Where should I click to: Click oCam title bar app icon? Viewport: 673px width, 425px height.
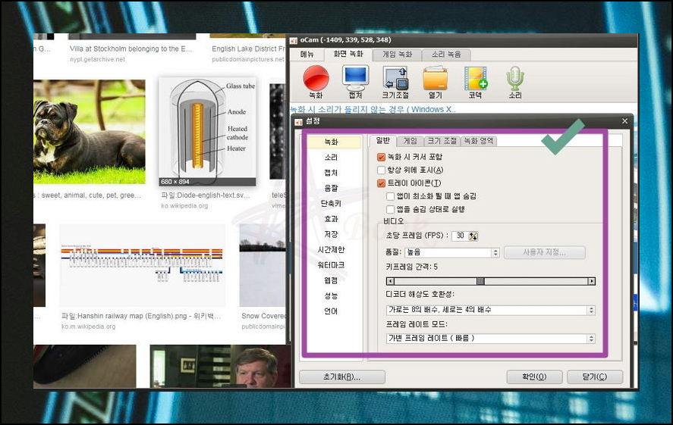(294, 40)
